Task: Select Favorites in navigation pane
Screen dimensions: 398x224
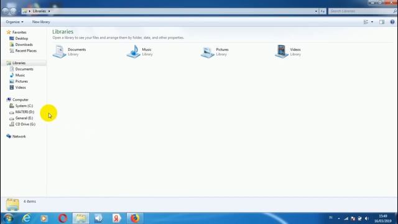Action: pos(19,32)
